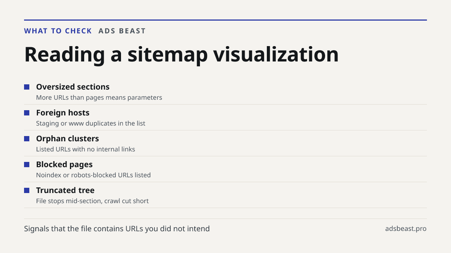This screenshot has width=451, height=253.
Task: Click the blue bullet beside 'Truncated tree'
Action: (27, 190)
